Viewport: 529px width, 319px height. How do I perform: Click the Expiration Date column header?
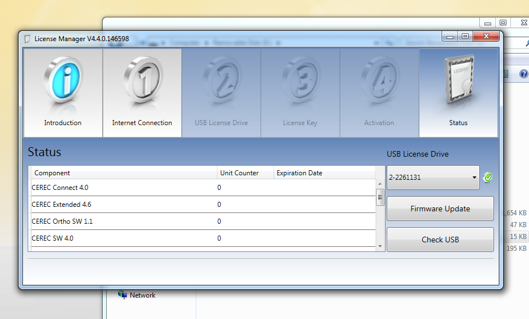coord(324,173)
